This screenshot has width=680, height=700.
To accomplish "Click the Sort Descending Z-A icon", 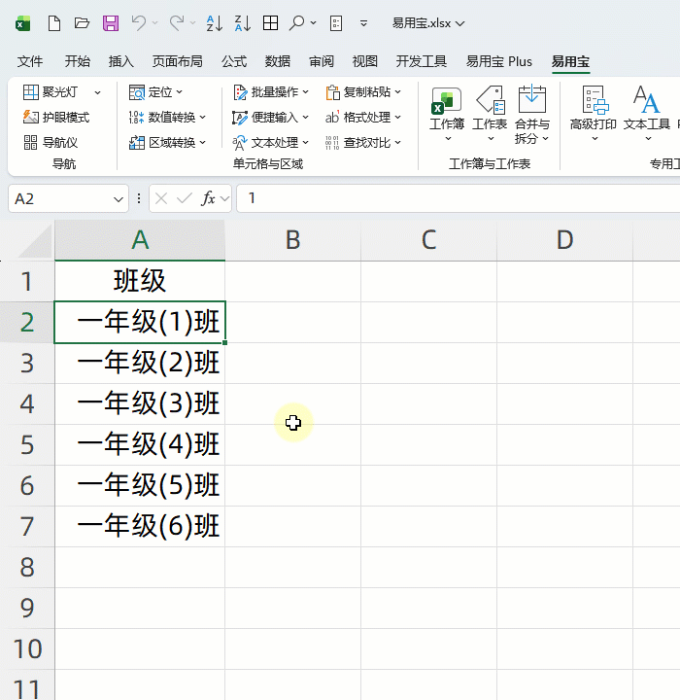I will 243,22.
